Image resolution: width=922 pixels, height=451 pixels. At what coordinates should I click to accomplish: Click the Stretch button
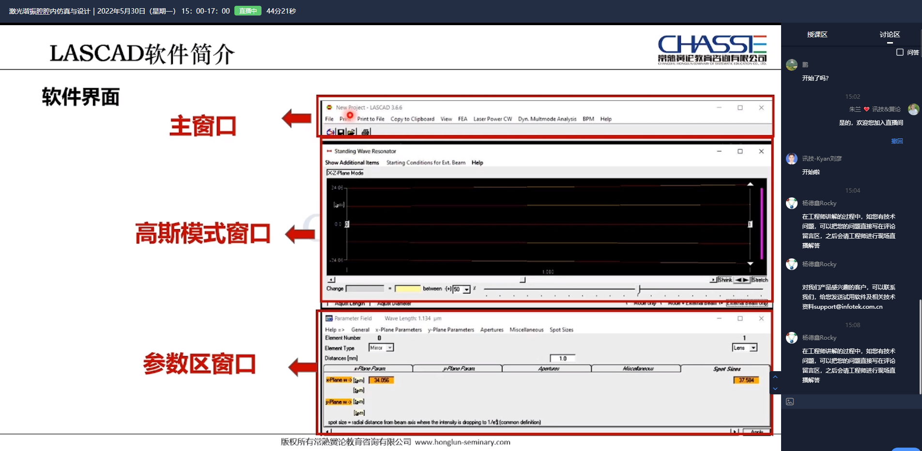[x=759, y=280]
